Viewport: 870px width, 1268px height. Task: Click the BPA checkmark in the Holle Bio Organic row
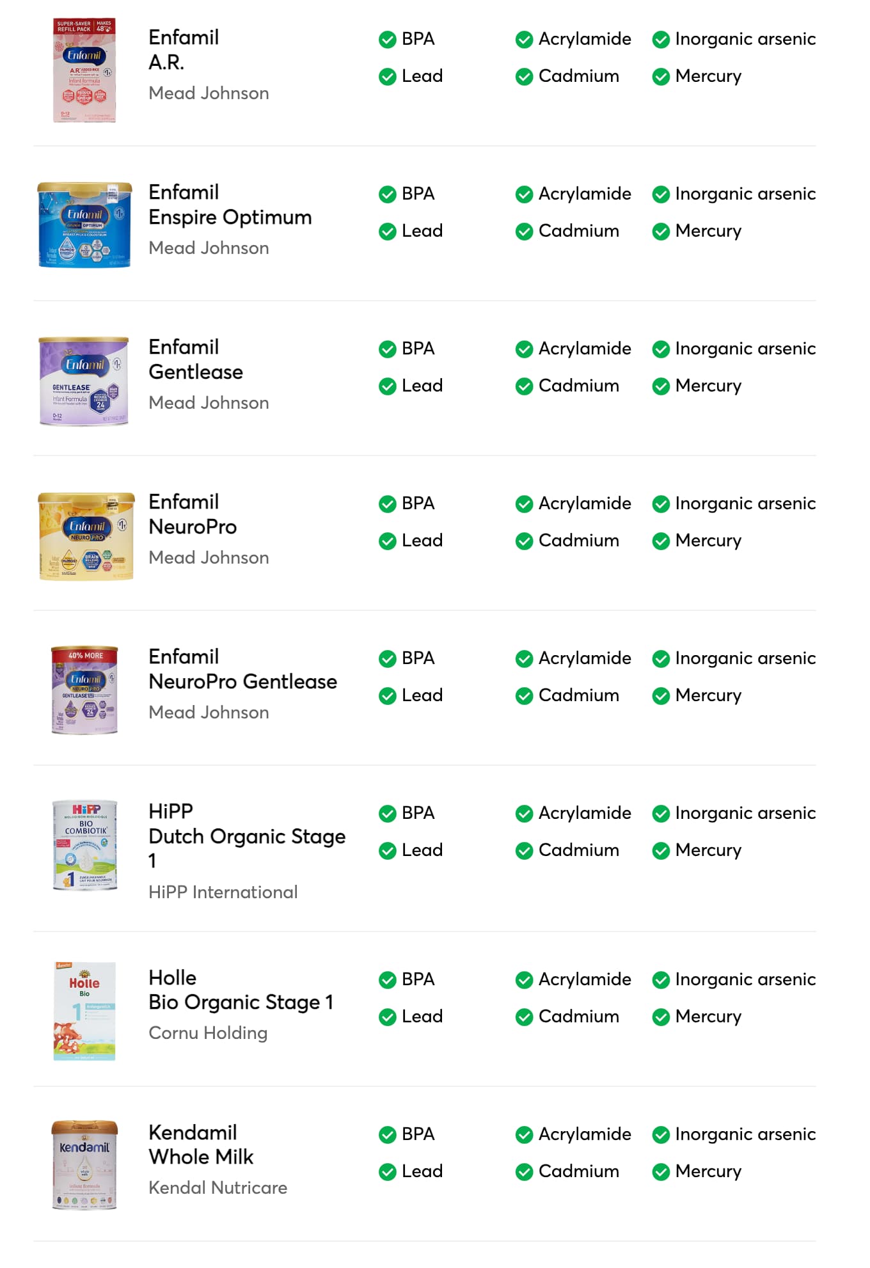387,980
